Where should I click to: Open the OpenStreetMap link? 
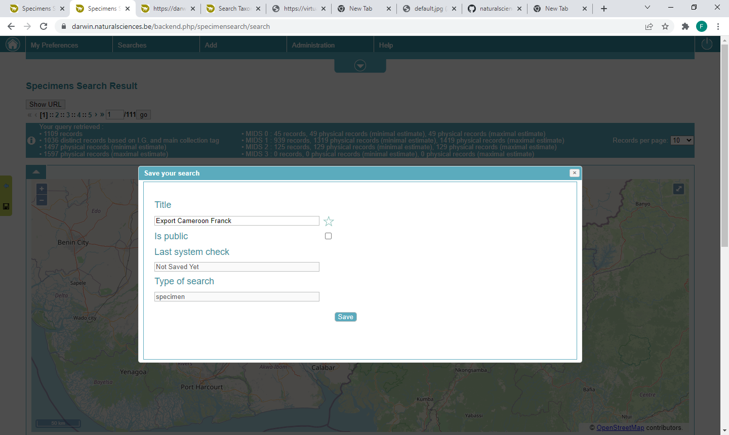pyautogui.click(x=620, y=428)
